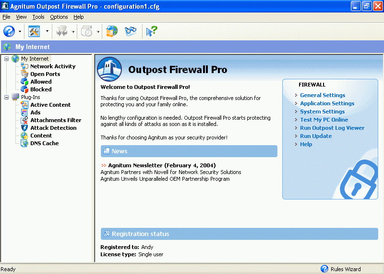384x274 pixels.
Task: Select Ads tree label
Action: 36,112
